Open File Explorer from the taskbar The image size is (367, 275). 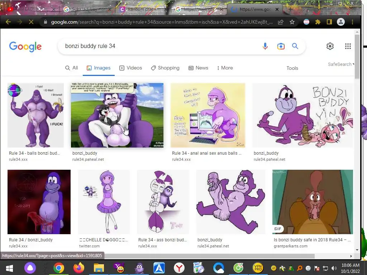click(x=99, y=268)
